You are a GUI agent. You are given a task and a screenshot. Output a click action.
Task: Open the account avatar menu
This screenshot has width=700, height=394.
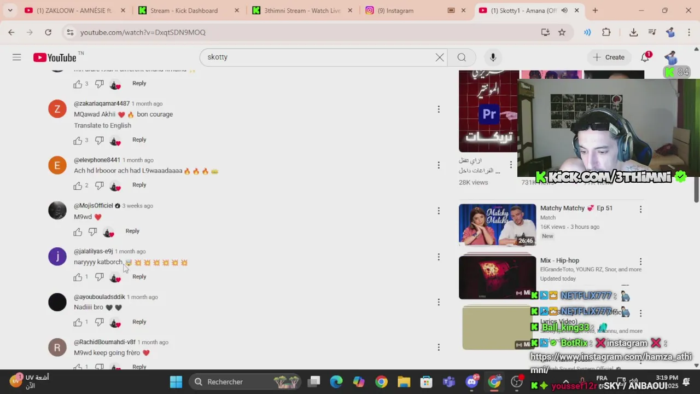(x=670, y=57)
